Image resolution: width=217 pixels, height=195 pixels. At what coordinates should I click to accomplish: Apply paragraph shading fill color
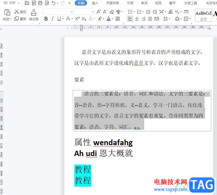177,19
